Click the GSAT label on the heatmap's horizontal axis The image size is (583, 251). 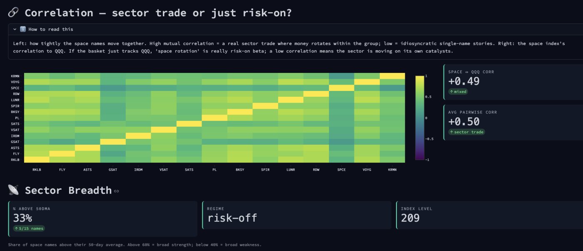coord(113,170)
